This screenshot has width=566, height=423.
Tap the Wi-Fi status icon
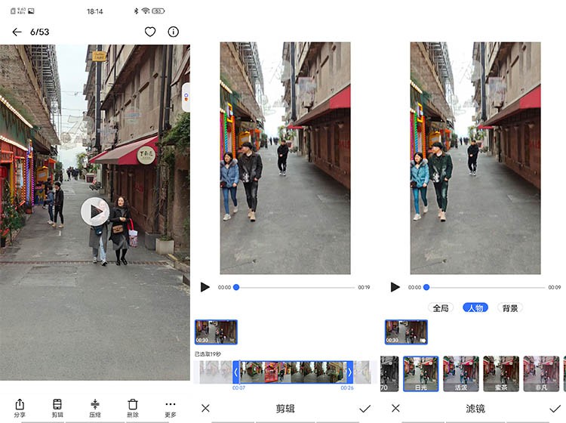click(x=146, y=11)
